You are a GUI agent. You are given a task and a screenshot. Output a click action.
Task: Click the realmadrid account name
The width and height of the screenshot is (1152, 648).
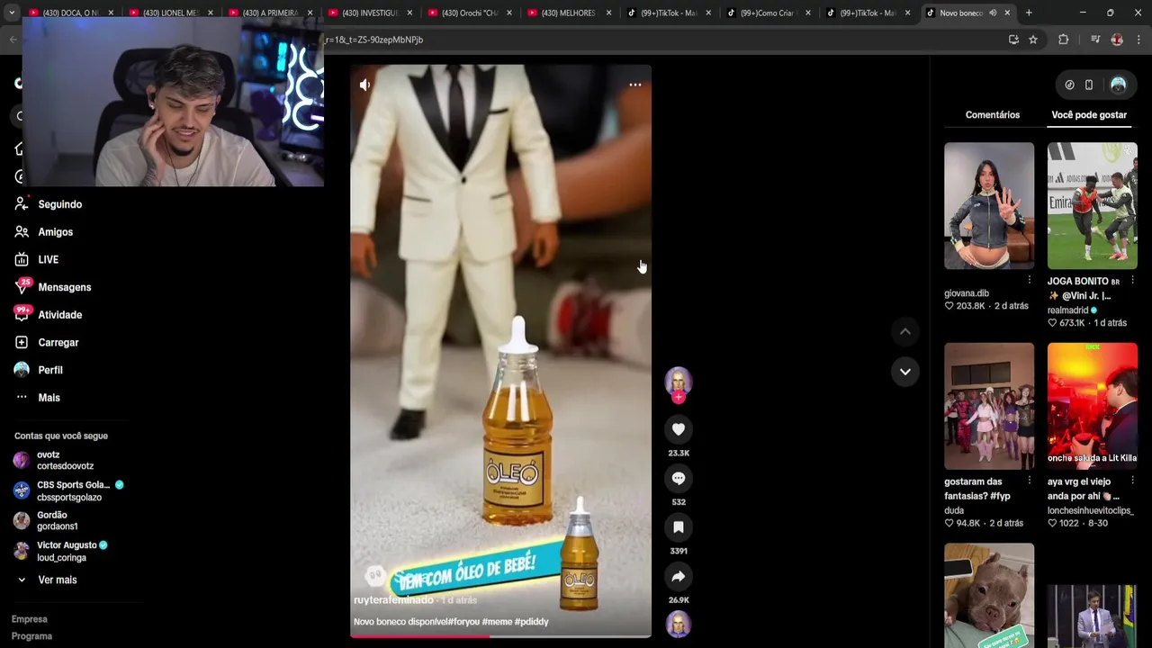tap(1067, 310)
